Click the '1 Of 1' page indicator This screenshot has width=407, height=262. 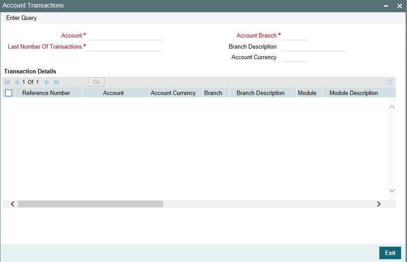[x=30, y=82]
